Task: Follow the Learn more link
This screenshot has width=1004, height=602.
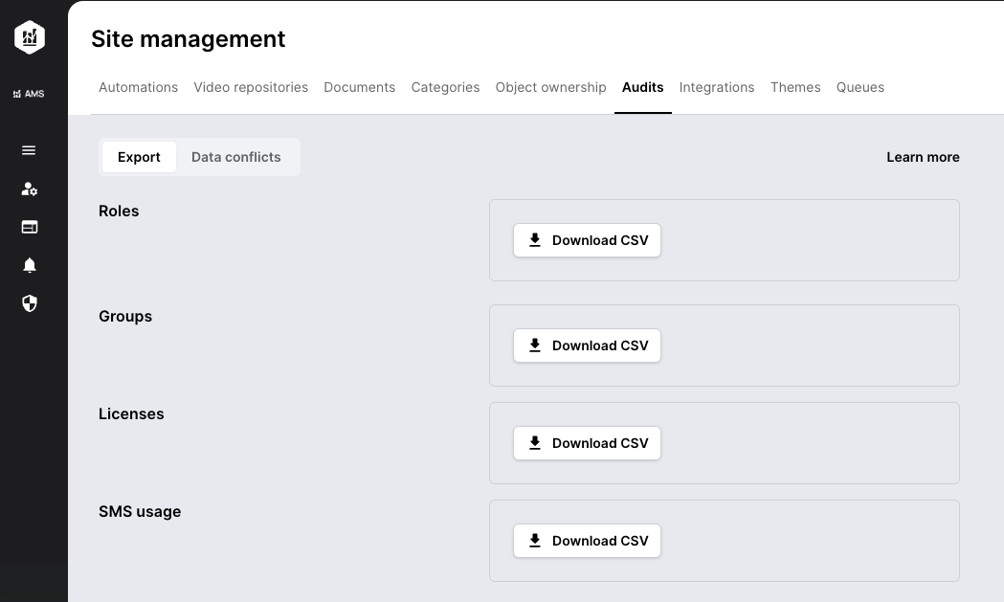Action: click(x=923, y=157)
